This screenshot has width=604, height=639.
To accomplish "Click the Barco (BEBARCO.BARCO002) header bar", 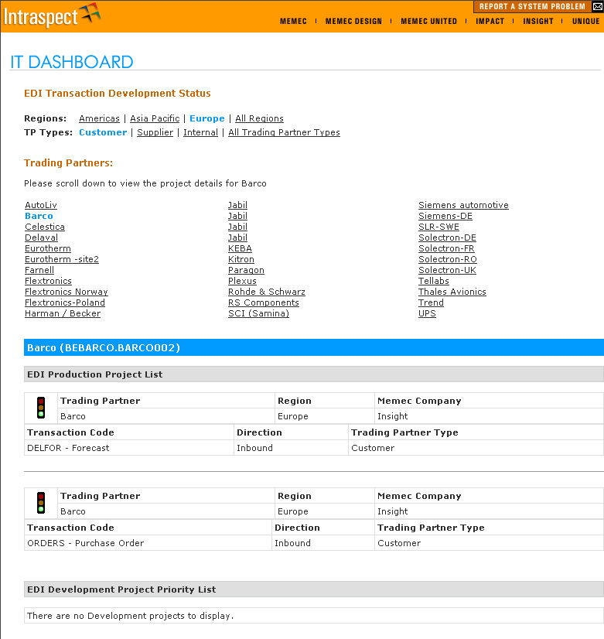I will (x=314, y=347).
